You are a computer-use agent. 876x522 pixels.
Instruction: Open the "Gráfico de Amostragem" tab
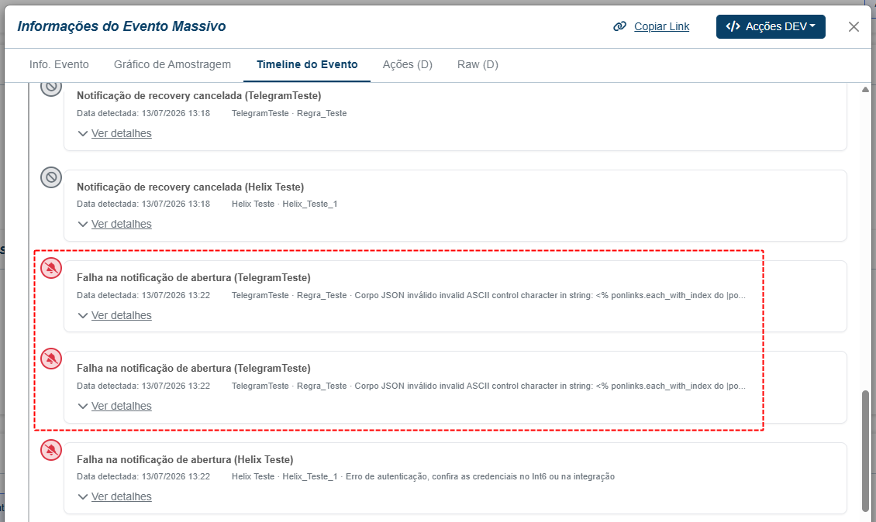point(172,65)
